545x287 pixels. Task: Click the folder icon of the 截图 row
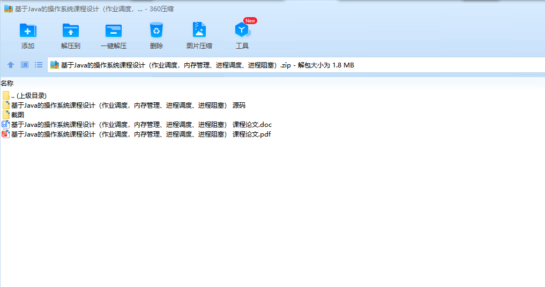[5, 115]
